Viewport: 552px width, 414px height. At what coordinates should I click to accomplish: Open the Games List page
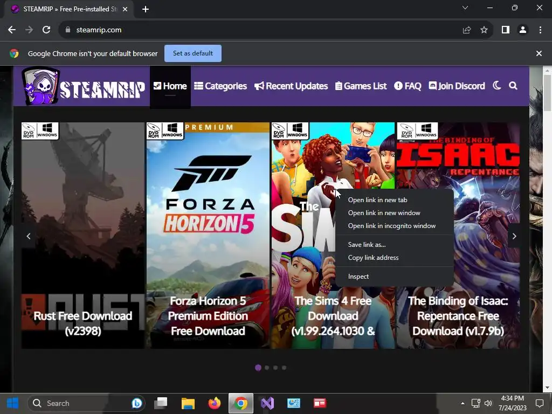point(361,86)
